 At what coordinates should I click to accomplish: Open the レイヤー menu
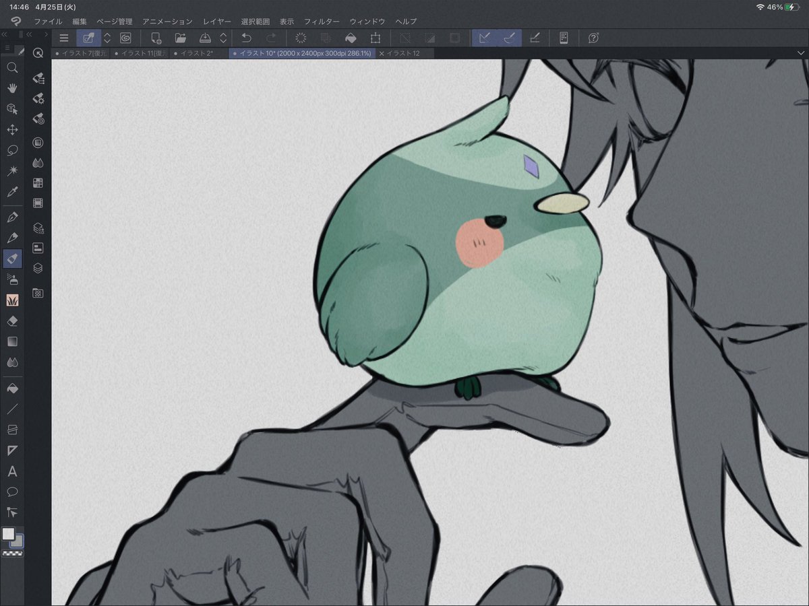pyautogui.click(x=217, y=22)
